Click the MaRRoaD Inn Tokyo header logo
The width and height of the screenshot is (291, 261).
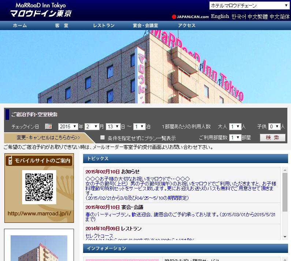(41, 10)
